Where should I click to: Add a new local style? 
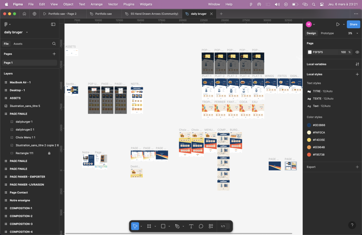point(357,74)
